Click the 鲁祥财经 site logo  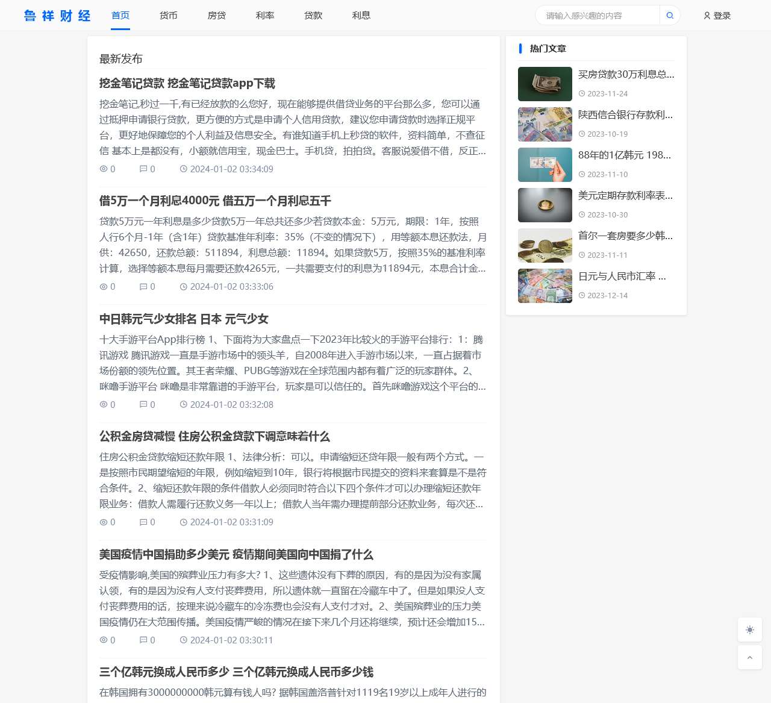[57, 16]
